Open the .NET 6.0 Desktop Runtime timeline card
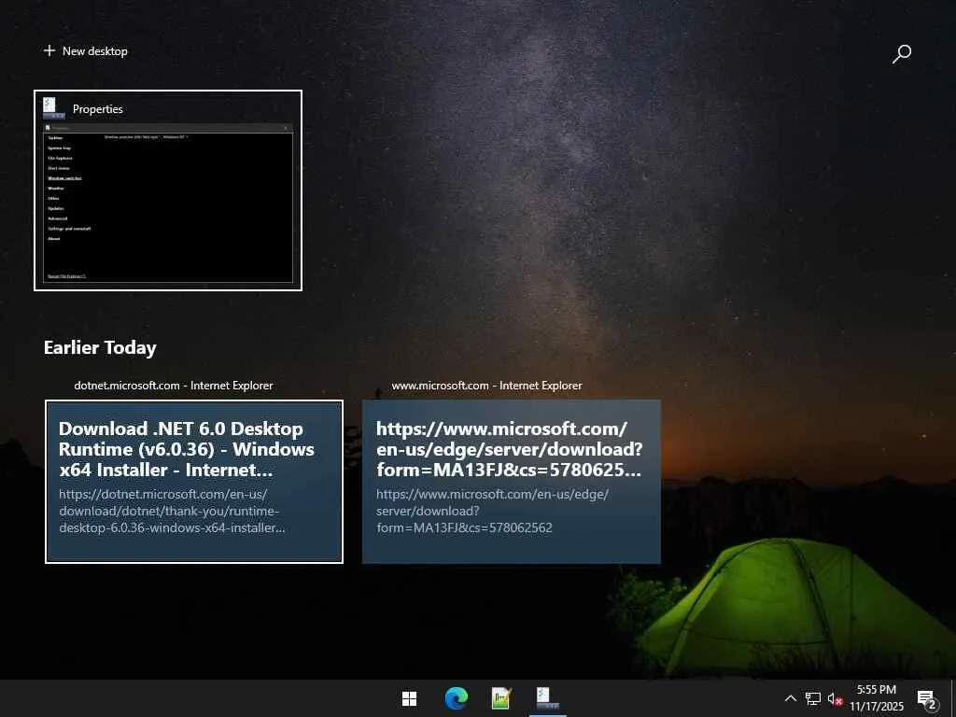The image size is (956, 717). coord(194,482)
